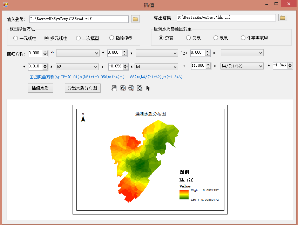Viewport: 298px width, 225px height.
Task: Expand the b2 band dropdown
Action: click(x=77, y=67)
